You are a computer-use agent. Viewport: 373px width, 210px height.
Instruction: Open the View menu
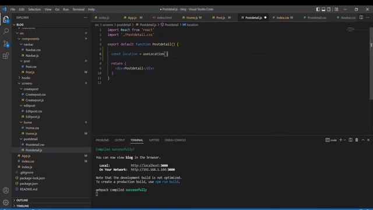click(x=48, y=9)
